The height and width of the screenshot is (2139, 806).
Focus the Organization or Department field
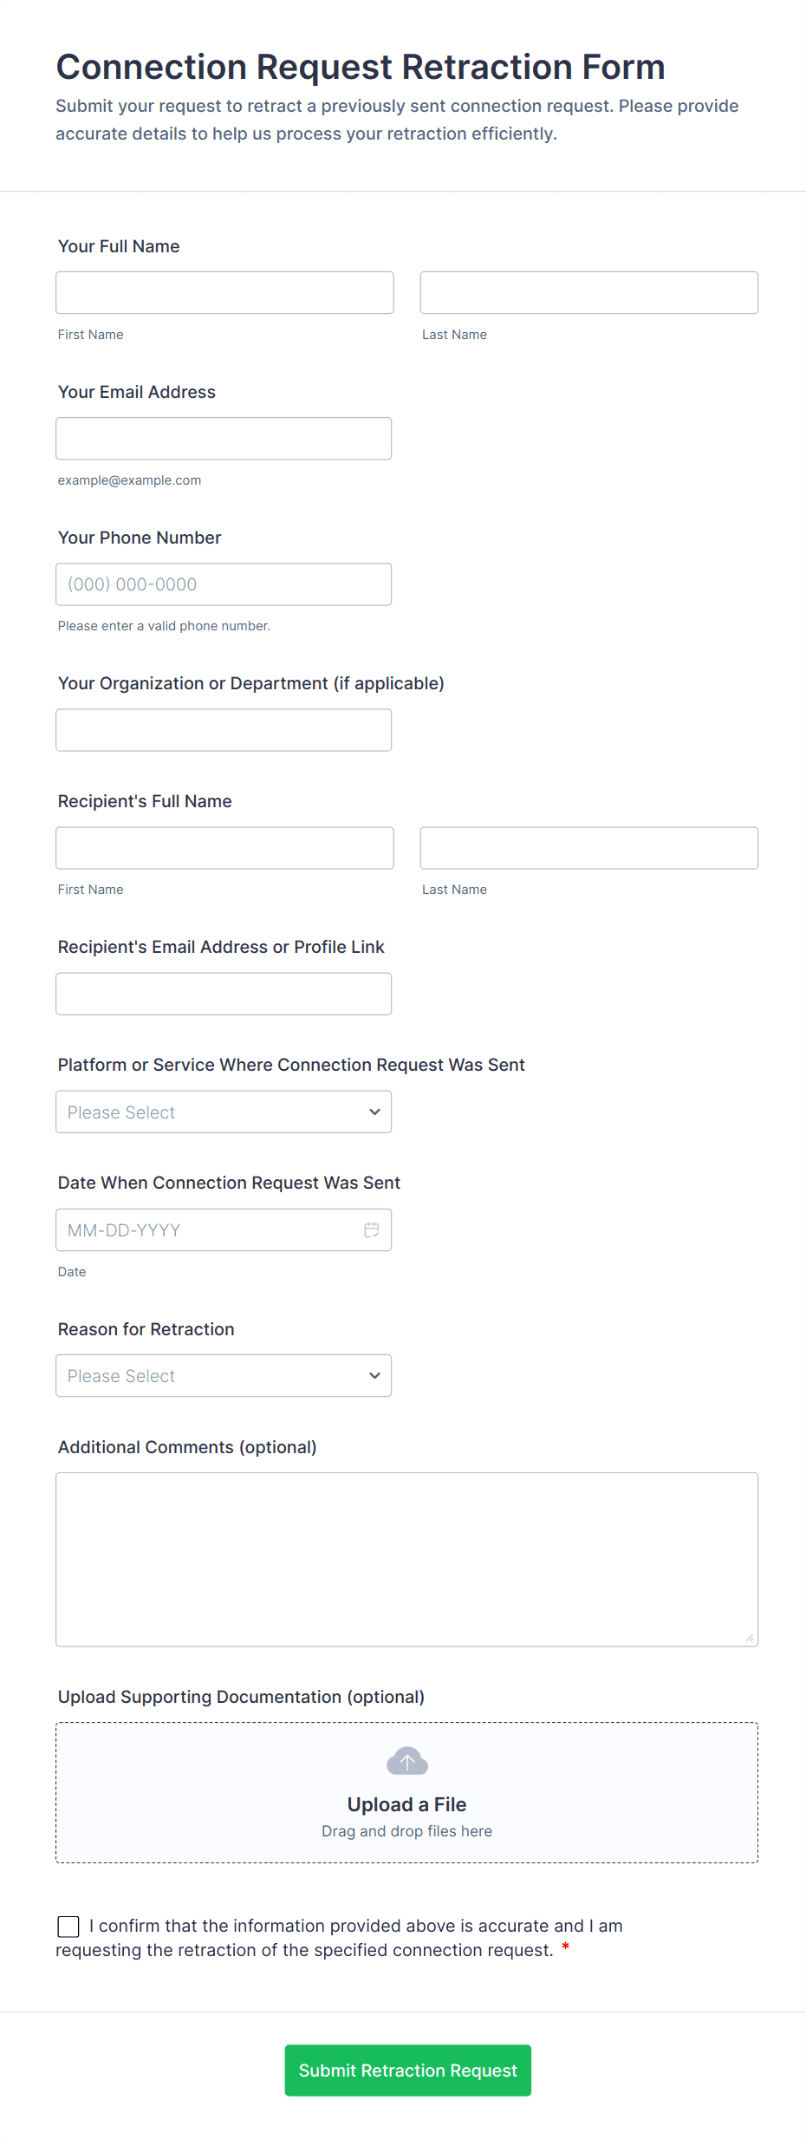pyautogui.click(x=223, y=729)
